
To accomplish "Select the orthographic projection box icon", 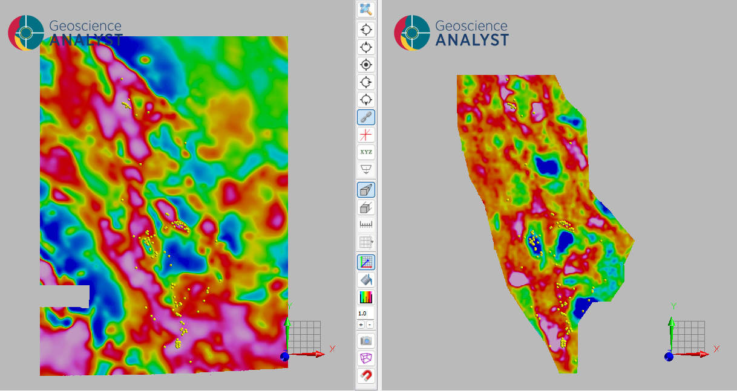I will [x=366, y=207].
